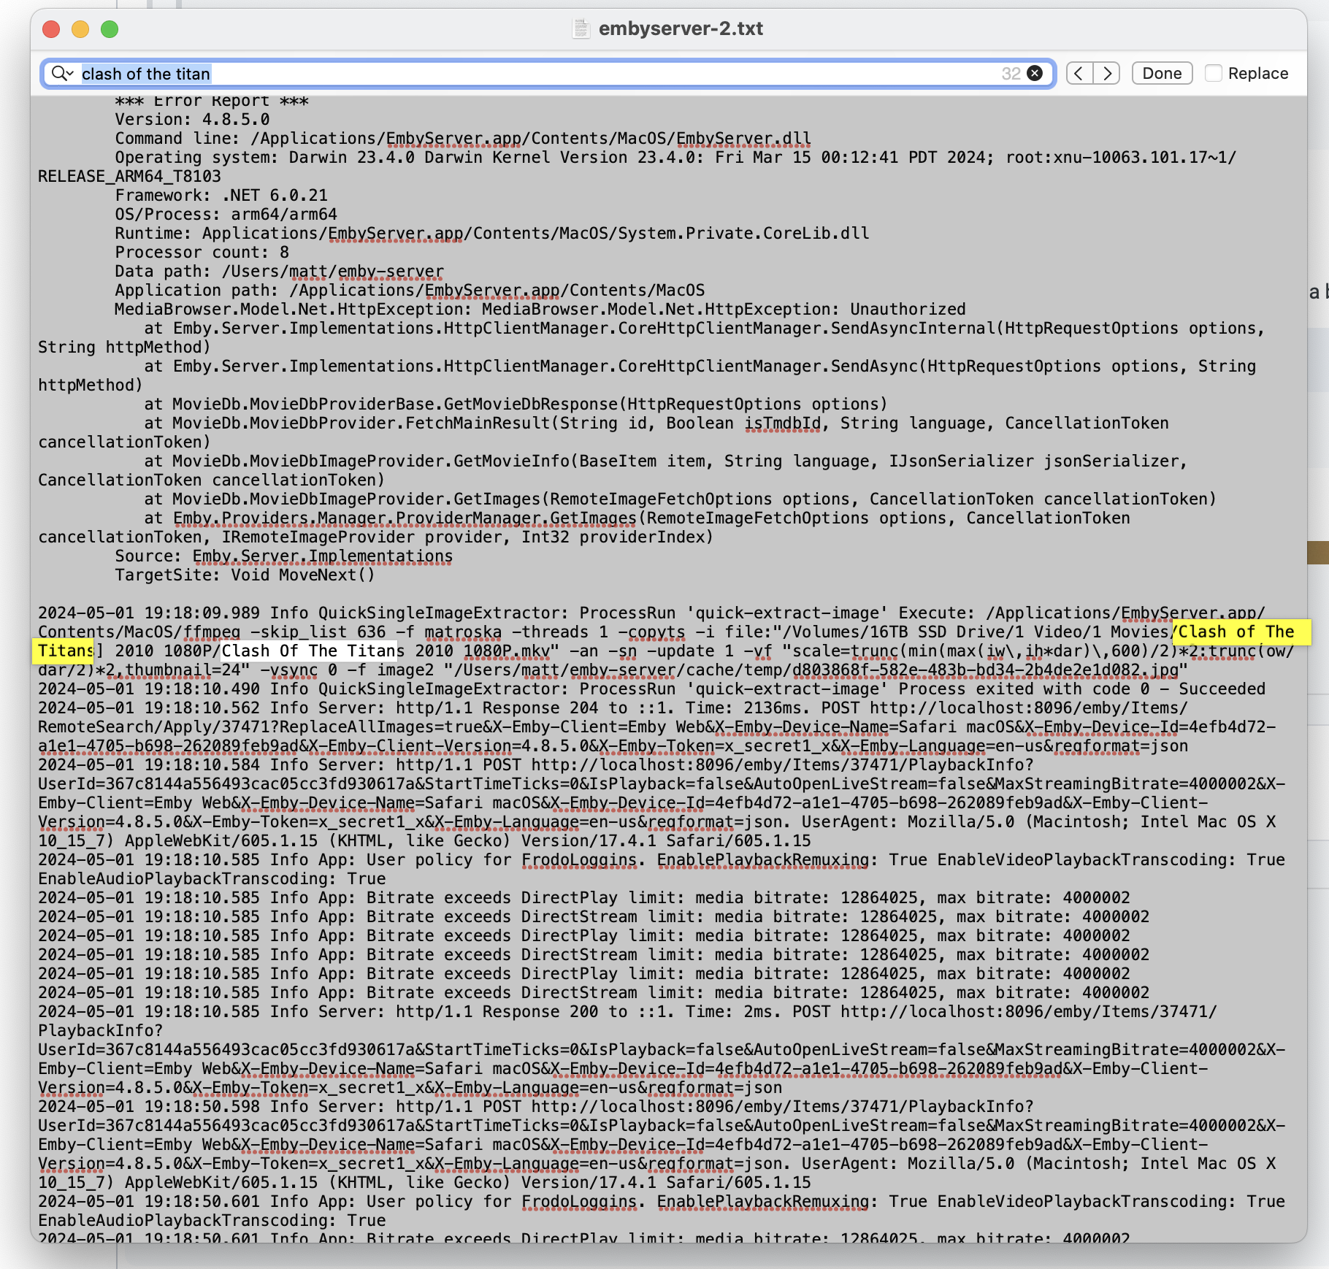Click the 'Unauthorized' exception text

908,309
